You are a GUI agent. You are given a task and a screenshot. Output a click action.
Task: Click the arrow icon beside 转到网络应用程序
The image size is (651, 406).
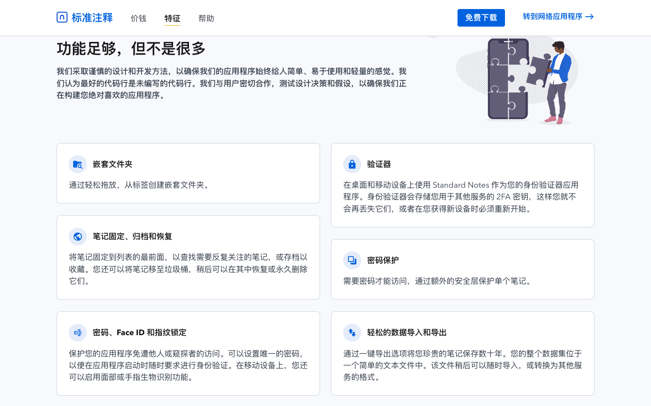[x=590, y=17]
